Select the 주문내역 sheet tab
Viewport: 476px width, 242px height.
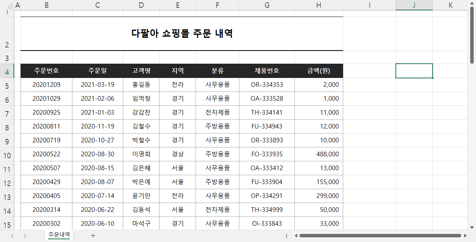(x=59, y=235)
